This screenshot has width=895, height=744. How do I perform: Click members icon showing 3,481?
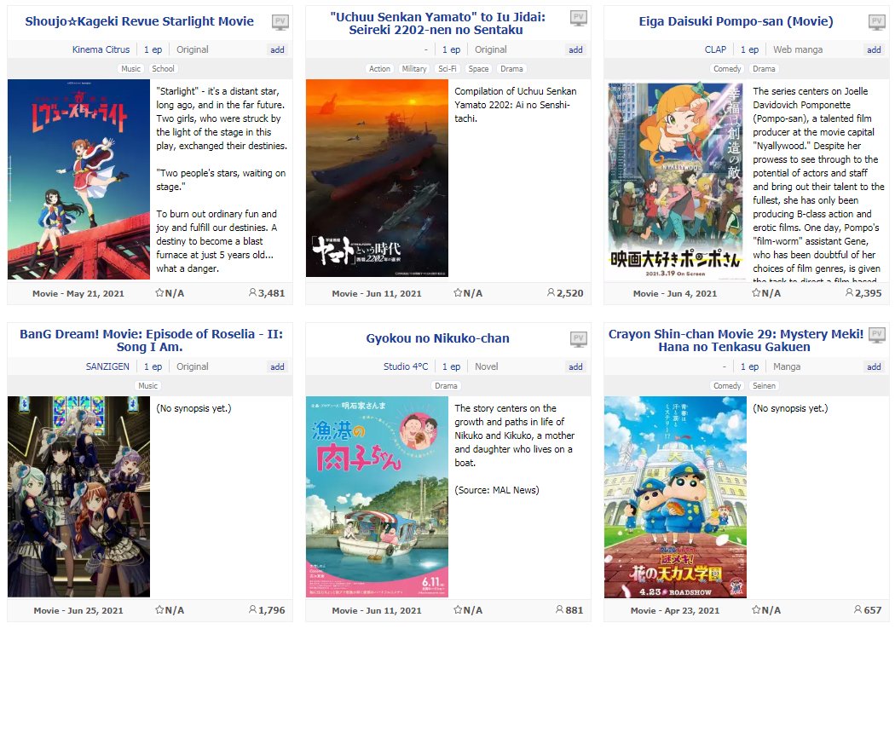pos(252,292)
